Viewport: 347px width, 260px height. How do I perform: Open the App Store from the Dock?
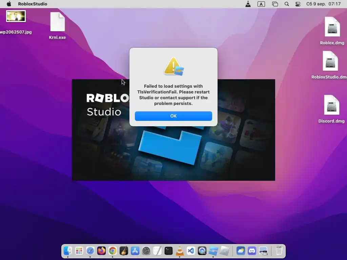point(135,251)
